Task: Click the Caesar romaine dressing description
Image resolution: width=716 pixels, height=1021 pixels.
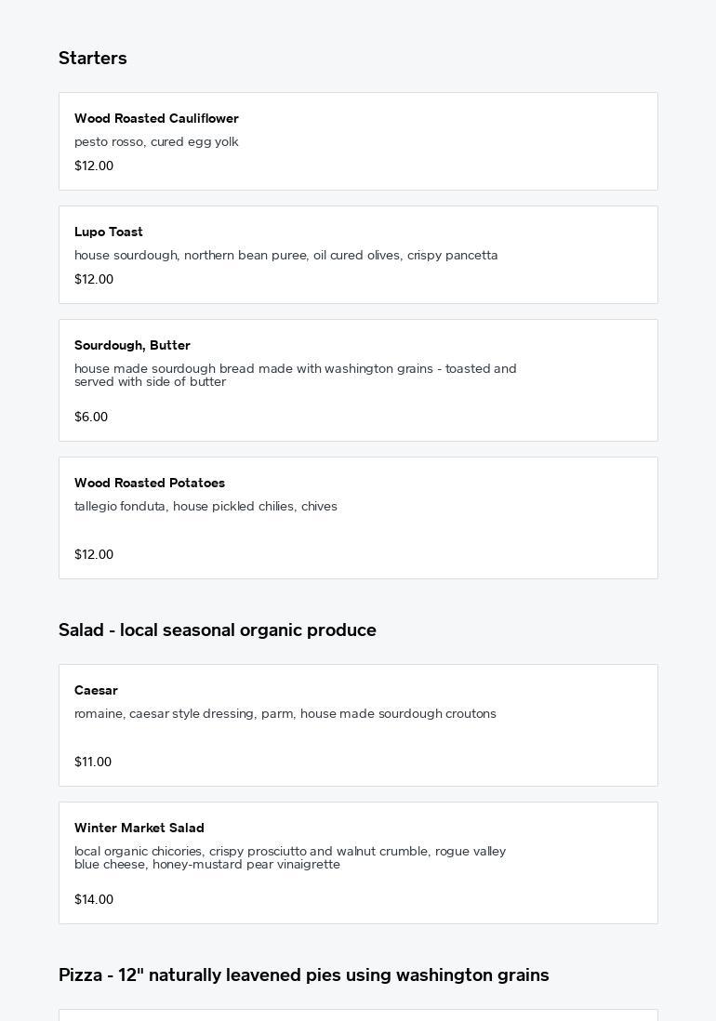Action: tap(285, 713)
